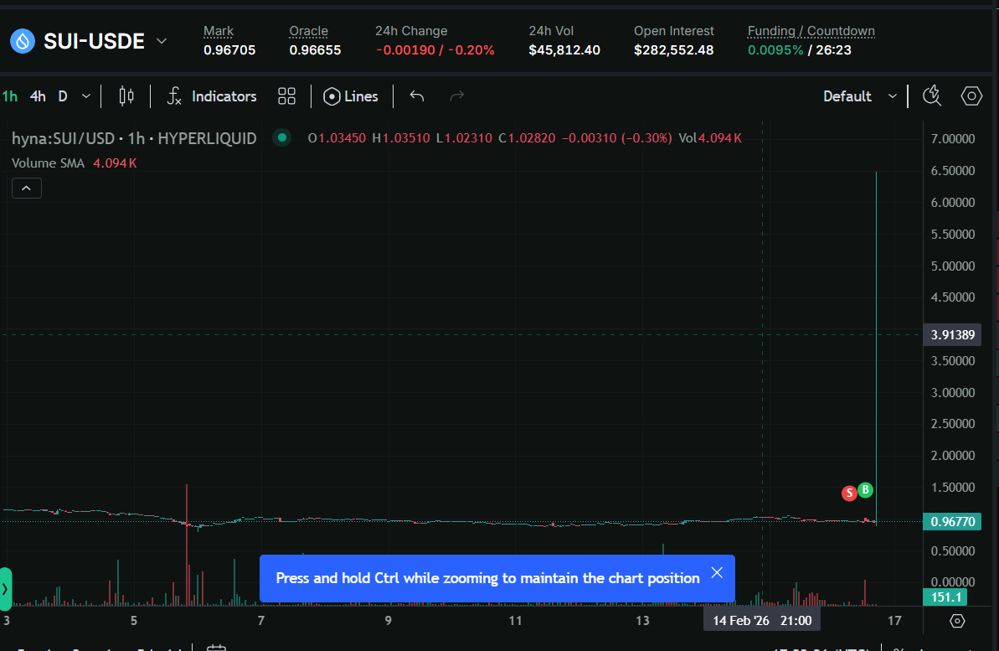
Task: Click the Funding / Countdown label
Action: click(811, 31)
